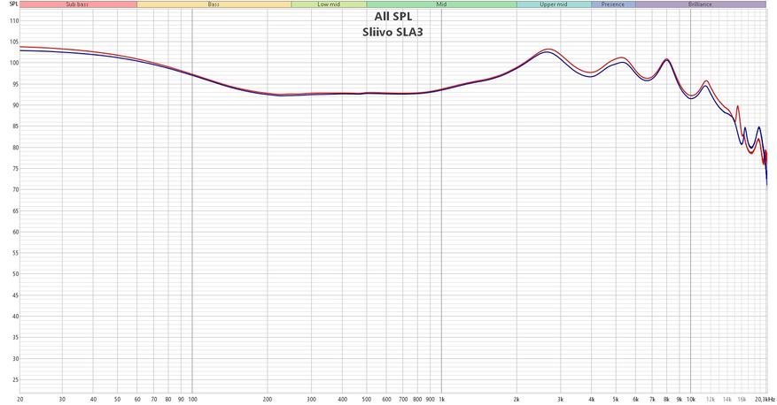Select the 200 frequency axis label
777x405 pixels.
267,399
